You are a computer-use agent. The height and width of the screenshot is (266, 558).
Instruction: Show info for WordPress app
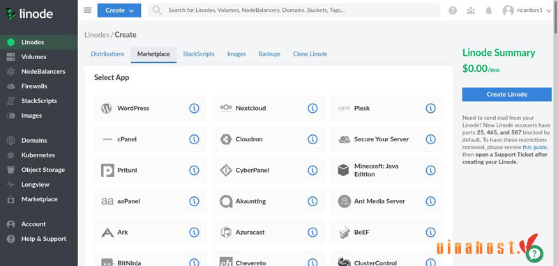coord(194,109)
